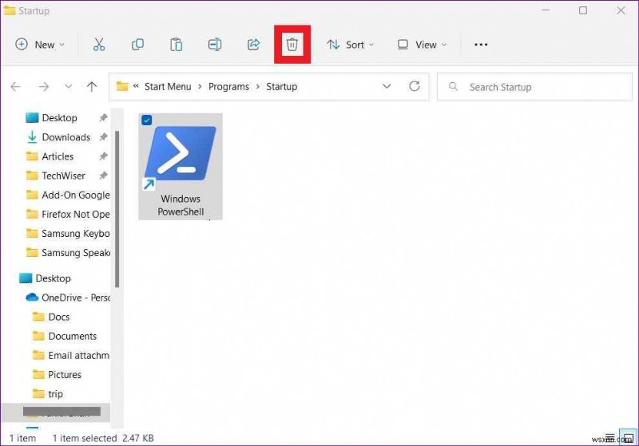The height and width of the screenshot is (446, 639).
Task: Open the See more three-dots menu
Action: [x=481, y=45]
